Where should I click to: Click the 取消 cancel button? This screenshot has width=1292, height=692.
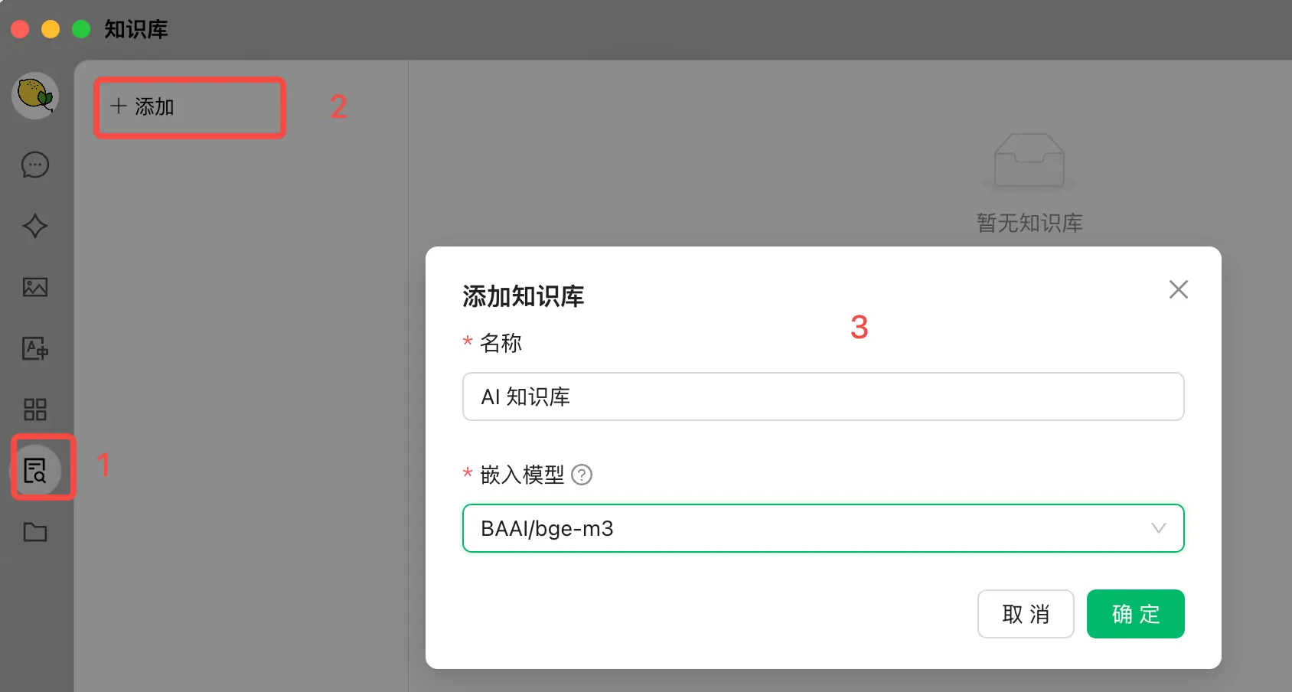pos(1026,614)
